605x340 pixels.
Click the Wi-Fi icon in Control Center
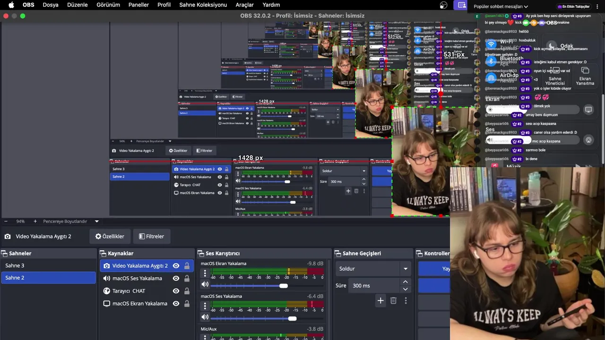tap(491, 44)
